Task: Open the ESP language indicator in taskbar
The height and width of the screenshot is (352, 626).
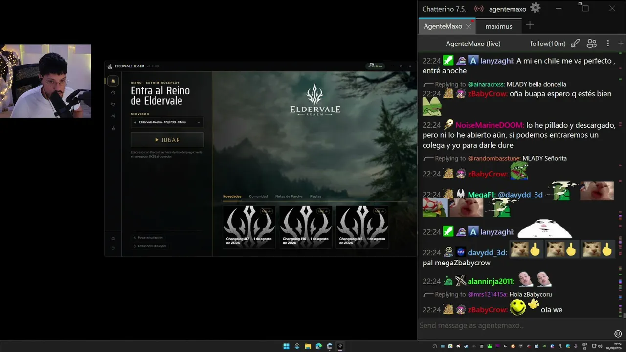Action: click(585, 346)
